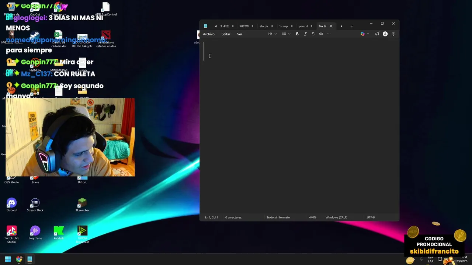
Task: Open the TikTok LIVE Studio shortcut
Action: coord(11,234)
